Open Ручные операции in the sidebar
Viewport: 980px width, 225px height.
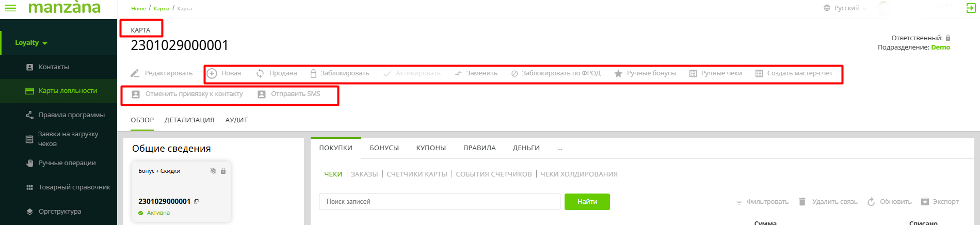coord(67,163)
